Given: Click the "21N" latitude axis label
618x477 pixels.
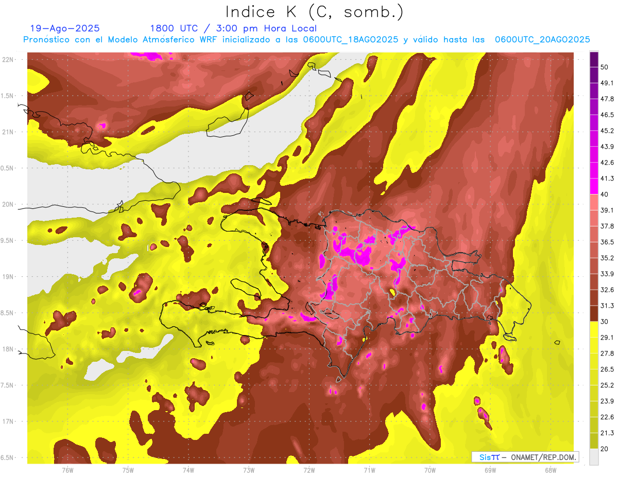Looking at the screenshot, I should point(8,132).
